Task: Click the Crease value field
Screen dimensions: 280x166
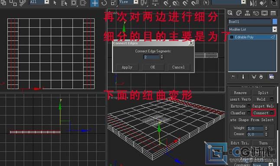Action: click(x=255, y=134)
